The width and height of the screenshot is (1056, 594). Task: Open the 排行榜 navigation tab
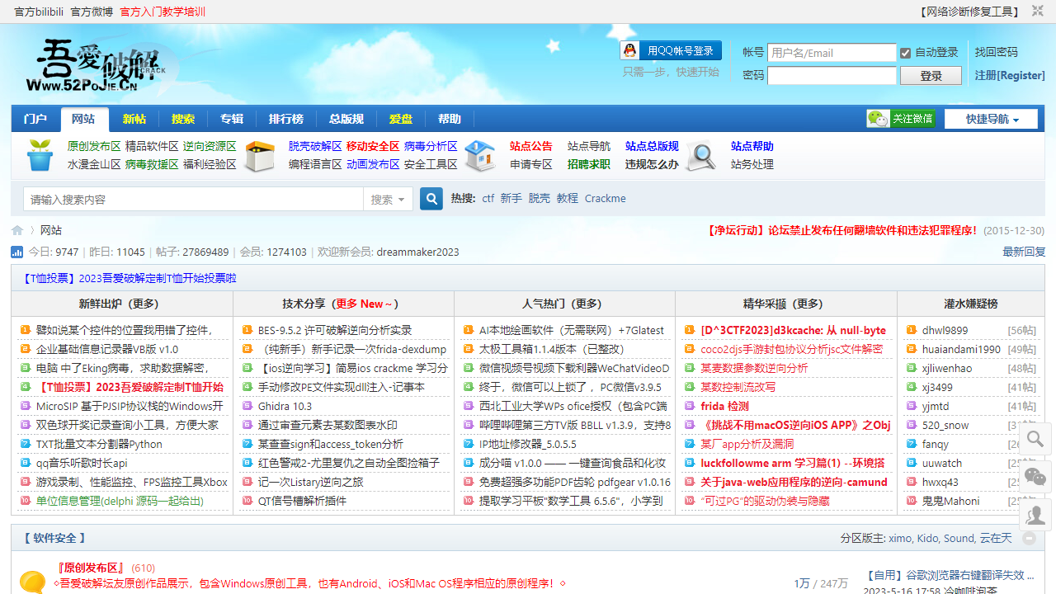[286, 119]
